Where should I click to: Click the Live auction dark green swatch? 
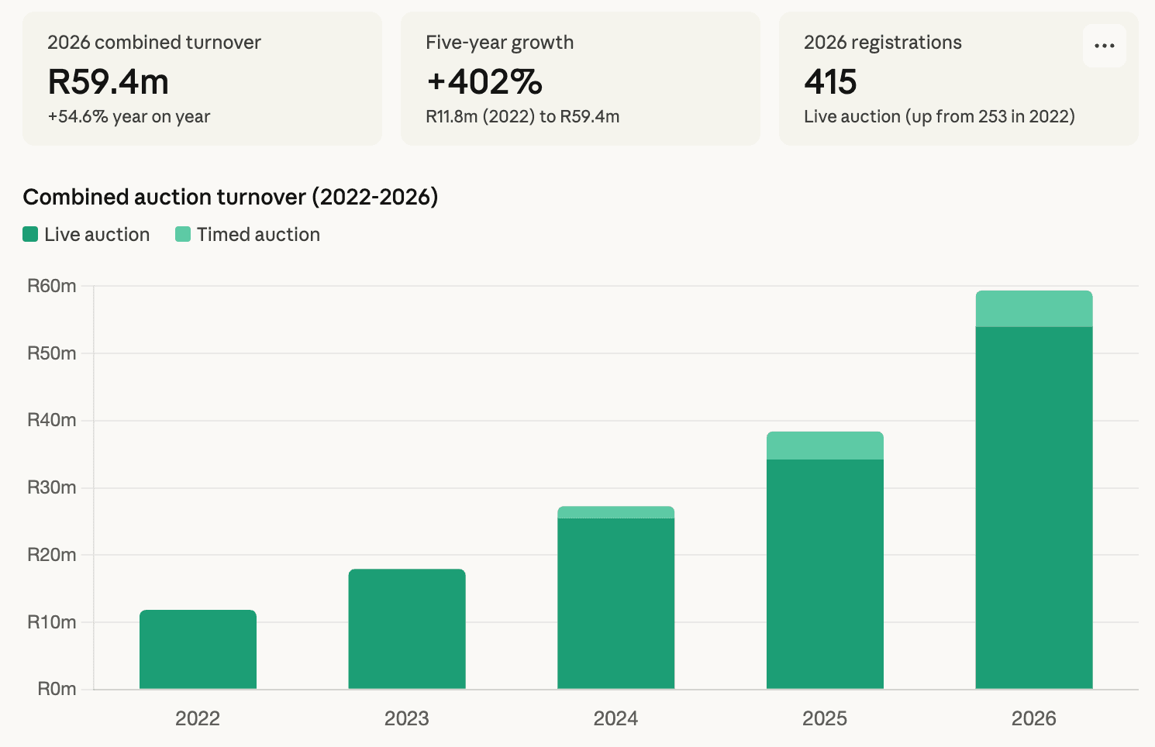[30, 234]
